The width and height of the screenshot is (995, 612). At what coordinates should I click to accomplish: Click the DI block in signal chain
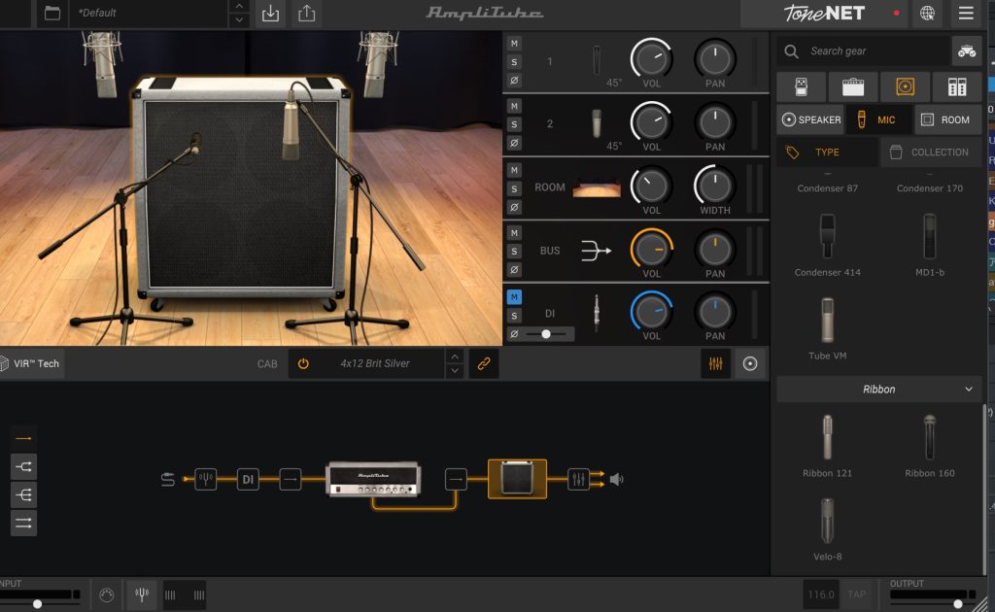pos(248,479)
